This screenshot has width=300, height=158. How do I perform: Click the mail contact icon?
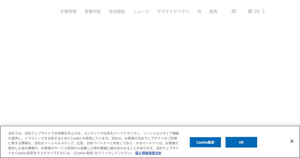(234, 11)
